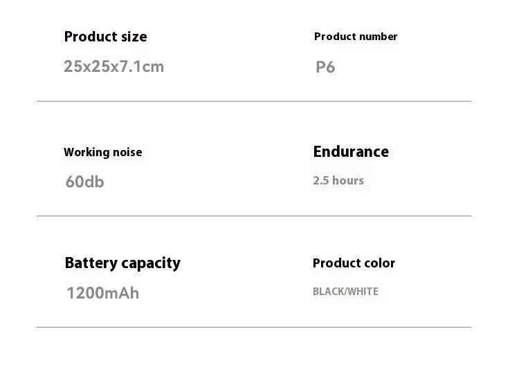Click the word 'BLACK' in color value
This screenshot has height=378, width=519.
pos(328,292)
